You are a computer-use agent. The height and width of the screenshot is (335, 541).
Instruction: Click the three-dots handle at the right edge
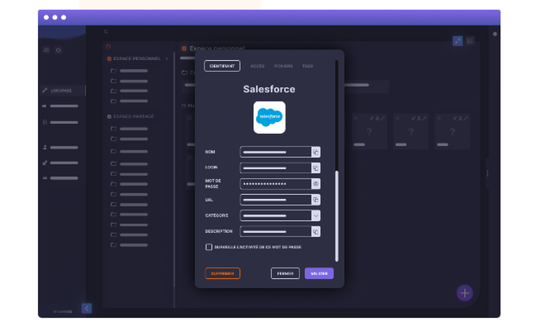pyautogui.click(x=487, y=174)
